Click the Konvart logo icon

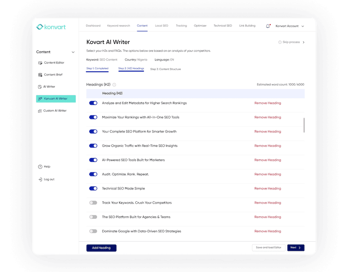(40, 27)
